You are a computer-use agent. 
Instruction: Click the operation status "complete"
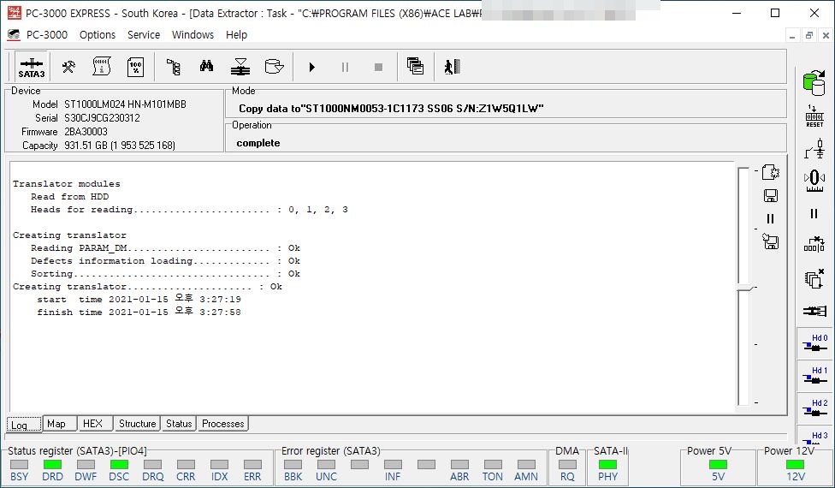pyautogui.click(x=258, y=143)
